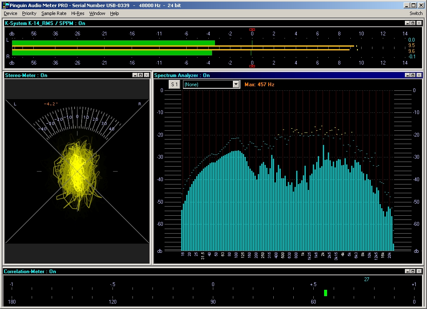Toggle the S1 snapshot button
The width and height of the screenshot is (427, 309).
click(x=175, y=85)
